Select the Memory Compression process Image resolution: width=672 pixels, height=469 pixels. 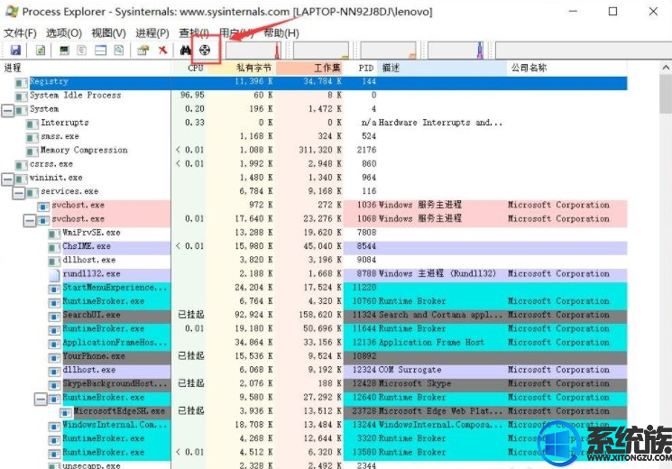84,150
